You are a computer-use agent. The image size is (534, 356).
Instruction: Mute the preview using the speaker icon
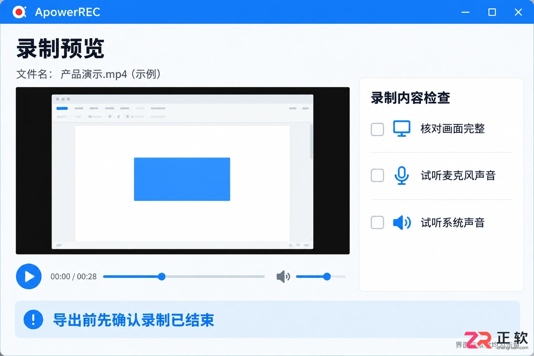point(283,277)
